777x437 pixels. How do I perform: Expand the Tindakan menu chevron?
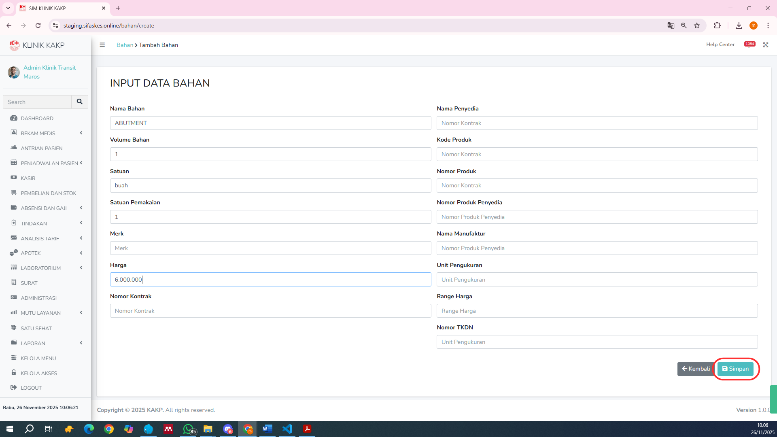click(81, 223)
